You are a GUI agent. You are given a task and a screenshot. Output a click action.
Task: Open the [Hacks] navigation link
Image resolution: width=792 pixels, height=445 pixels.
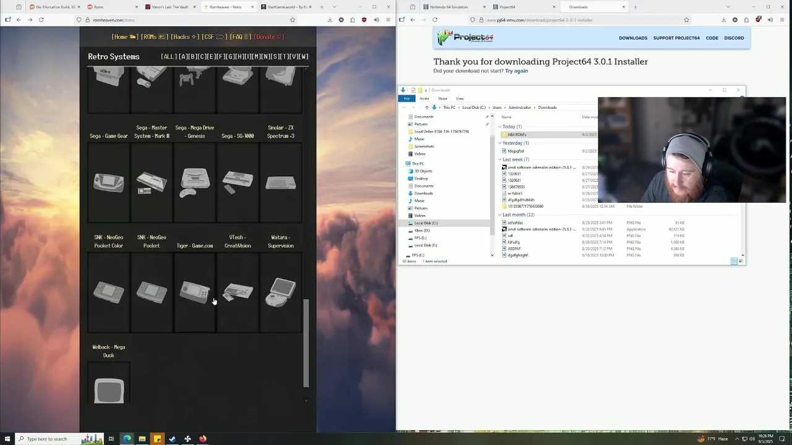185,37
